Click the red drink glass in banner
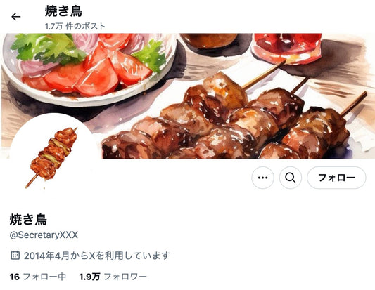The height and width of the screenshot is (290, 375). (x=287, y=48)
